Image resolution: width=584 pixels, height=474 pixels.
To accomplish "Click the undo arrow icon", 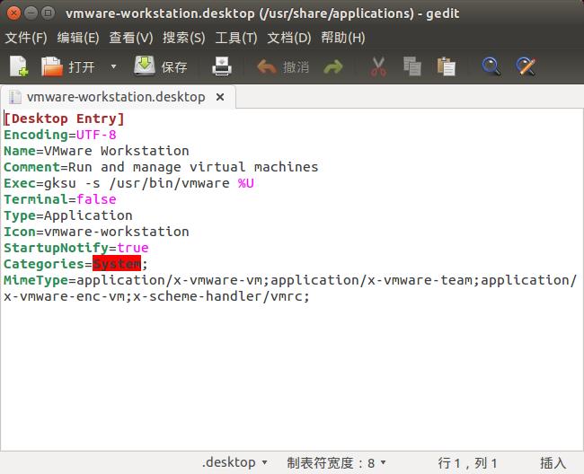I will point(267,67).
